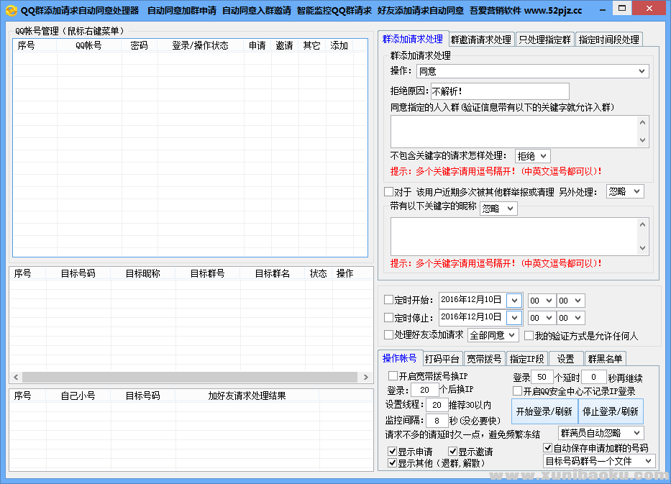
Task: Click the app icon in the title bar
Action: point(11,11)
